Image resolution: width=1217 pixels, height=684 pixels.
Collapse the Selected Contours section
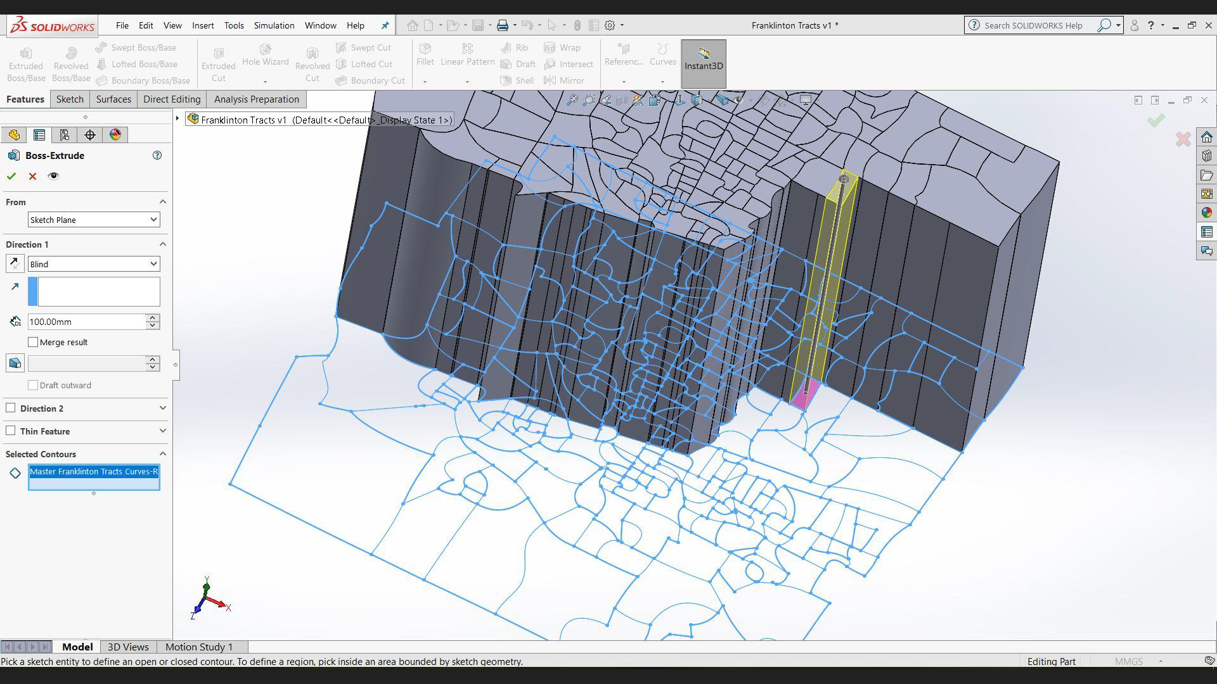(x=162, y=454)
